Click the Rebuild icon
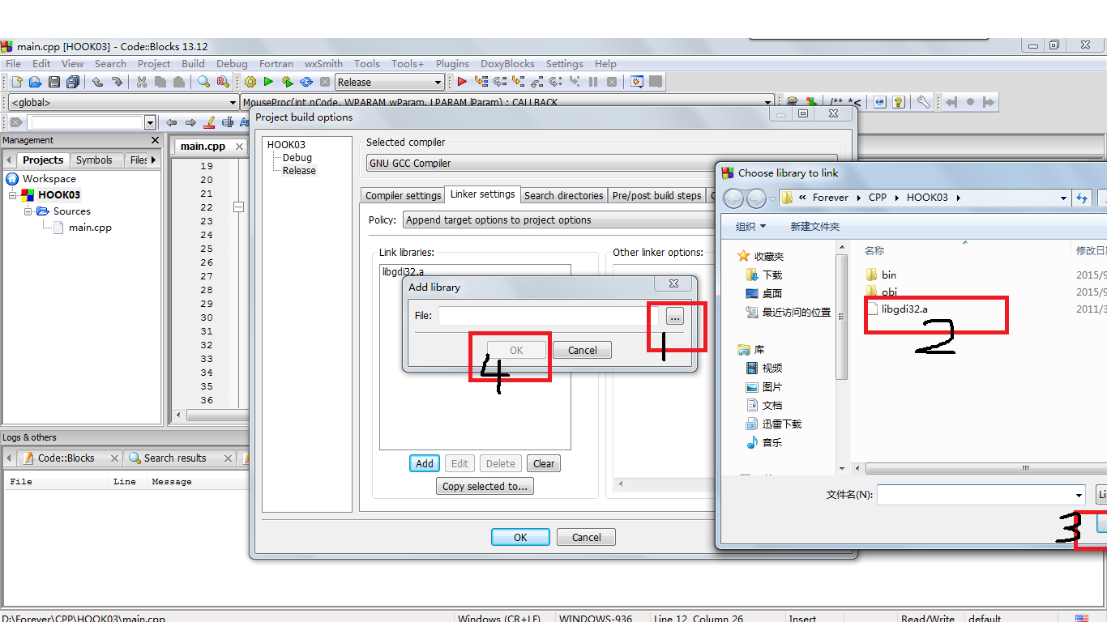This screenshot has width=1107, height=622. 306,82
